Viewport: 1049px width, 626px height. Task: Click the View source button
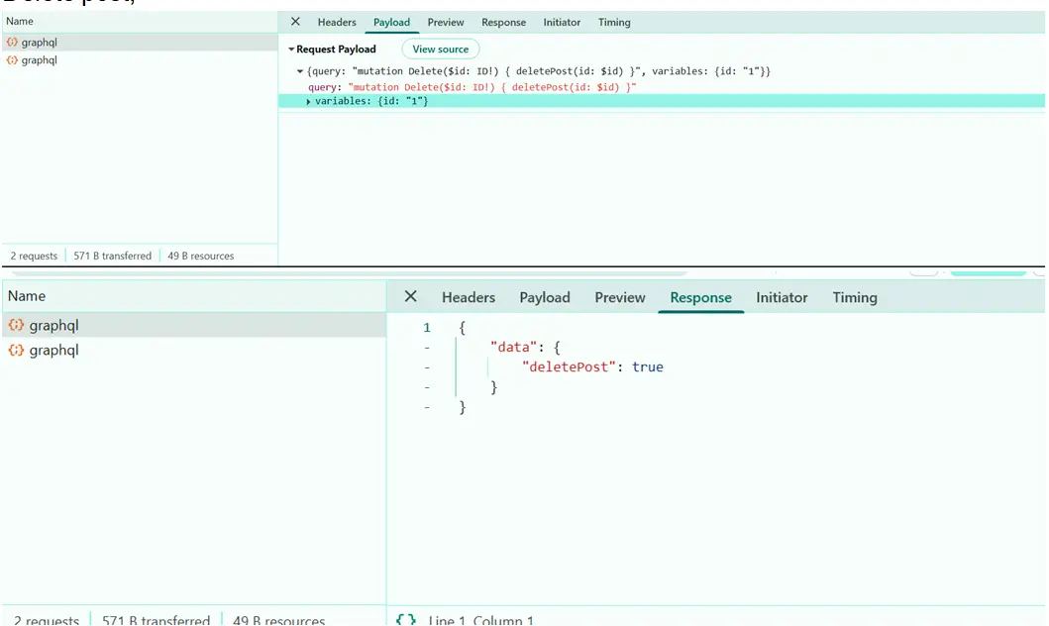pyautogui.click(x=440, y=50)
